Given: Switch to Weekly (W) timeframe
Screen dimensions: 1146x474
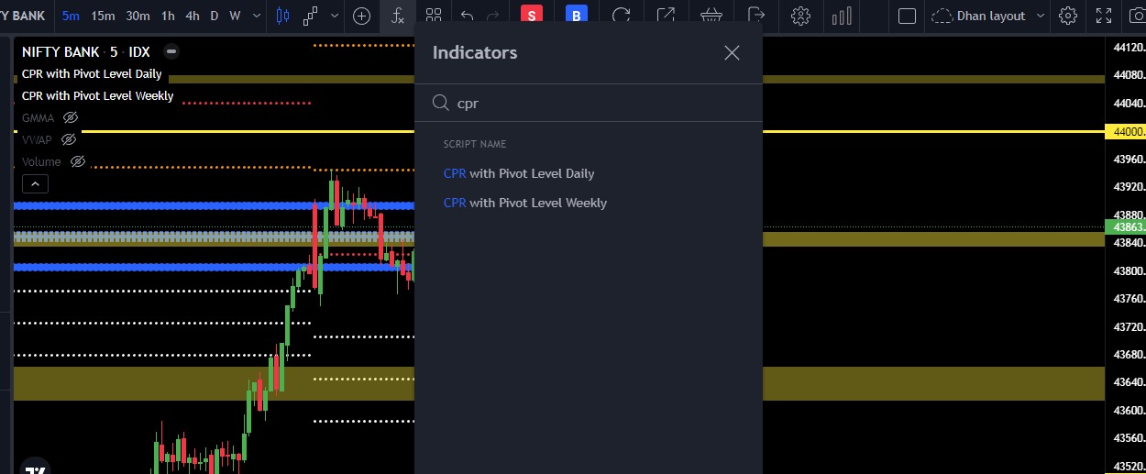Looking at the screenshot, I should point(235,16).
